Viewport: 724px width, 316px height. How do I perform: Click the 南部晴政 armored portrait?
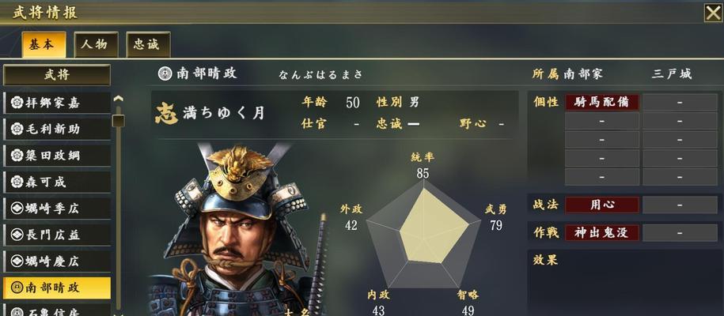pyautogui.click(x=238, y=229)
